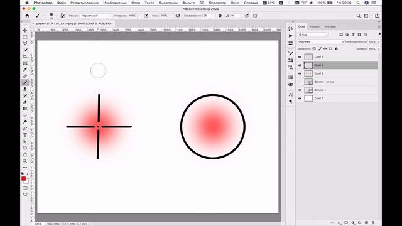This screenshot has height=226, width=402.
Task: Open brush settings panel from options bar
Action: [63, 16]
